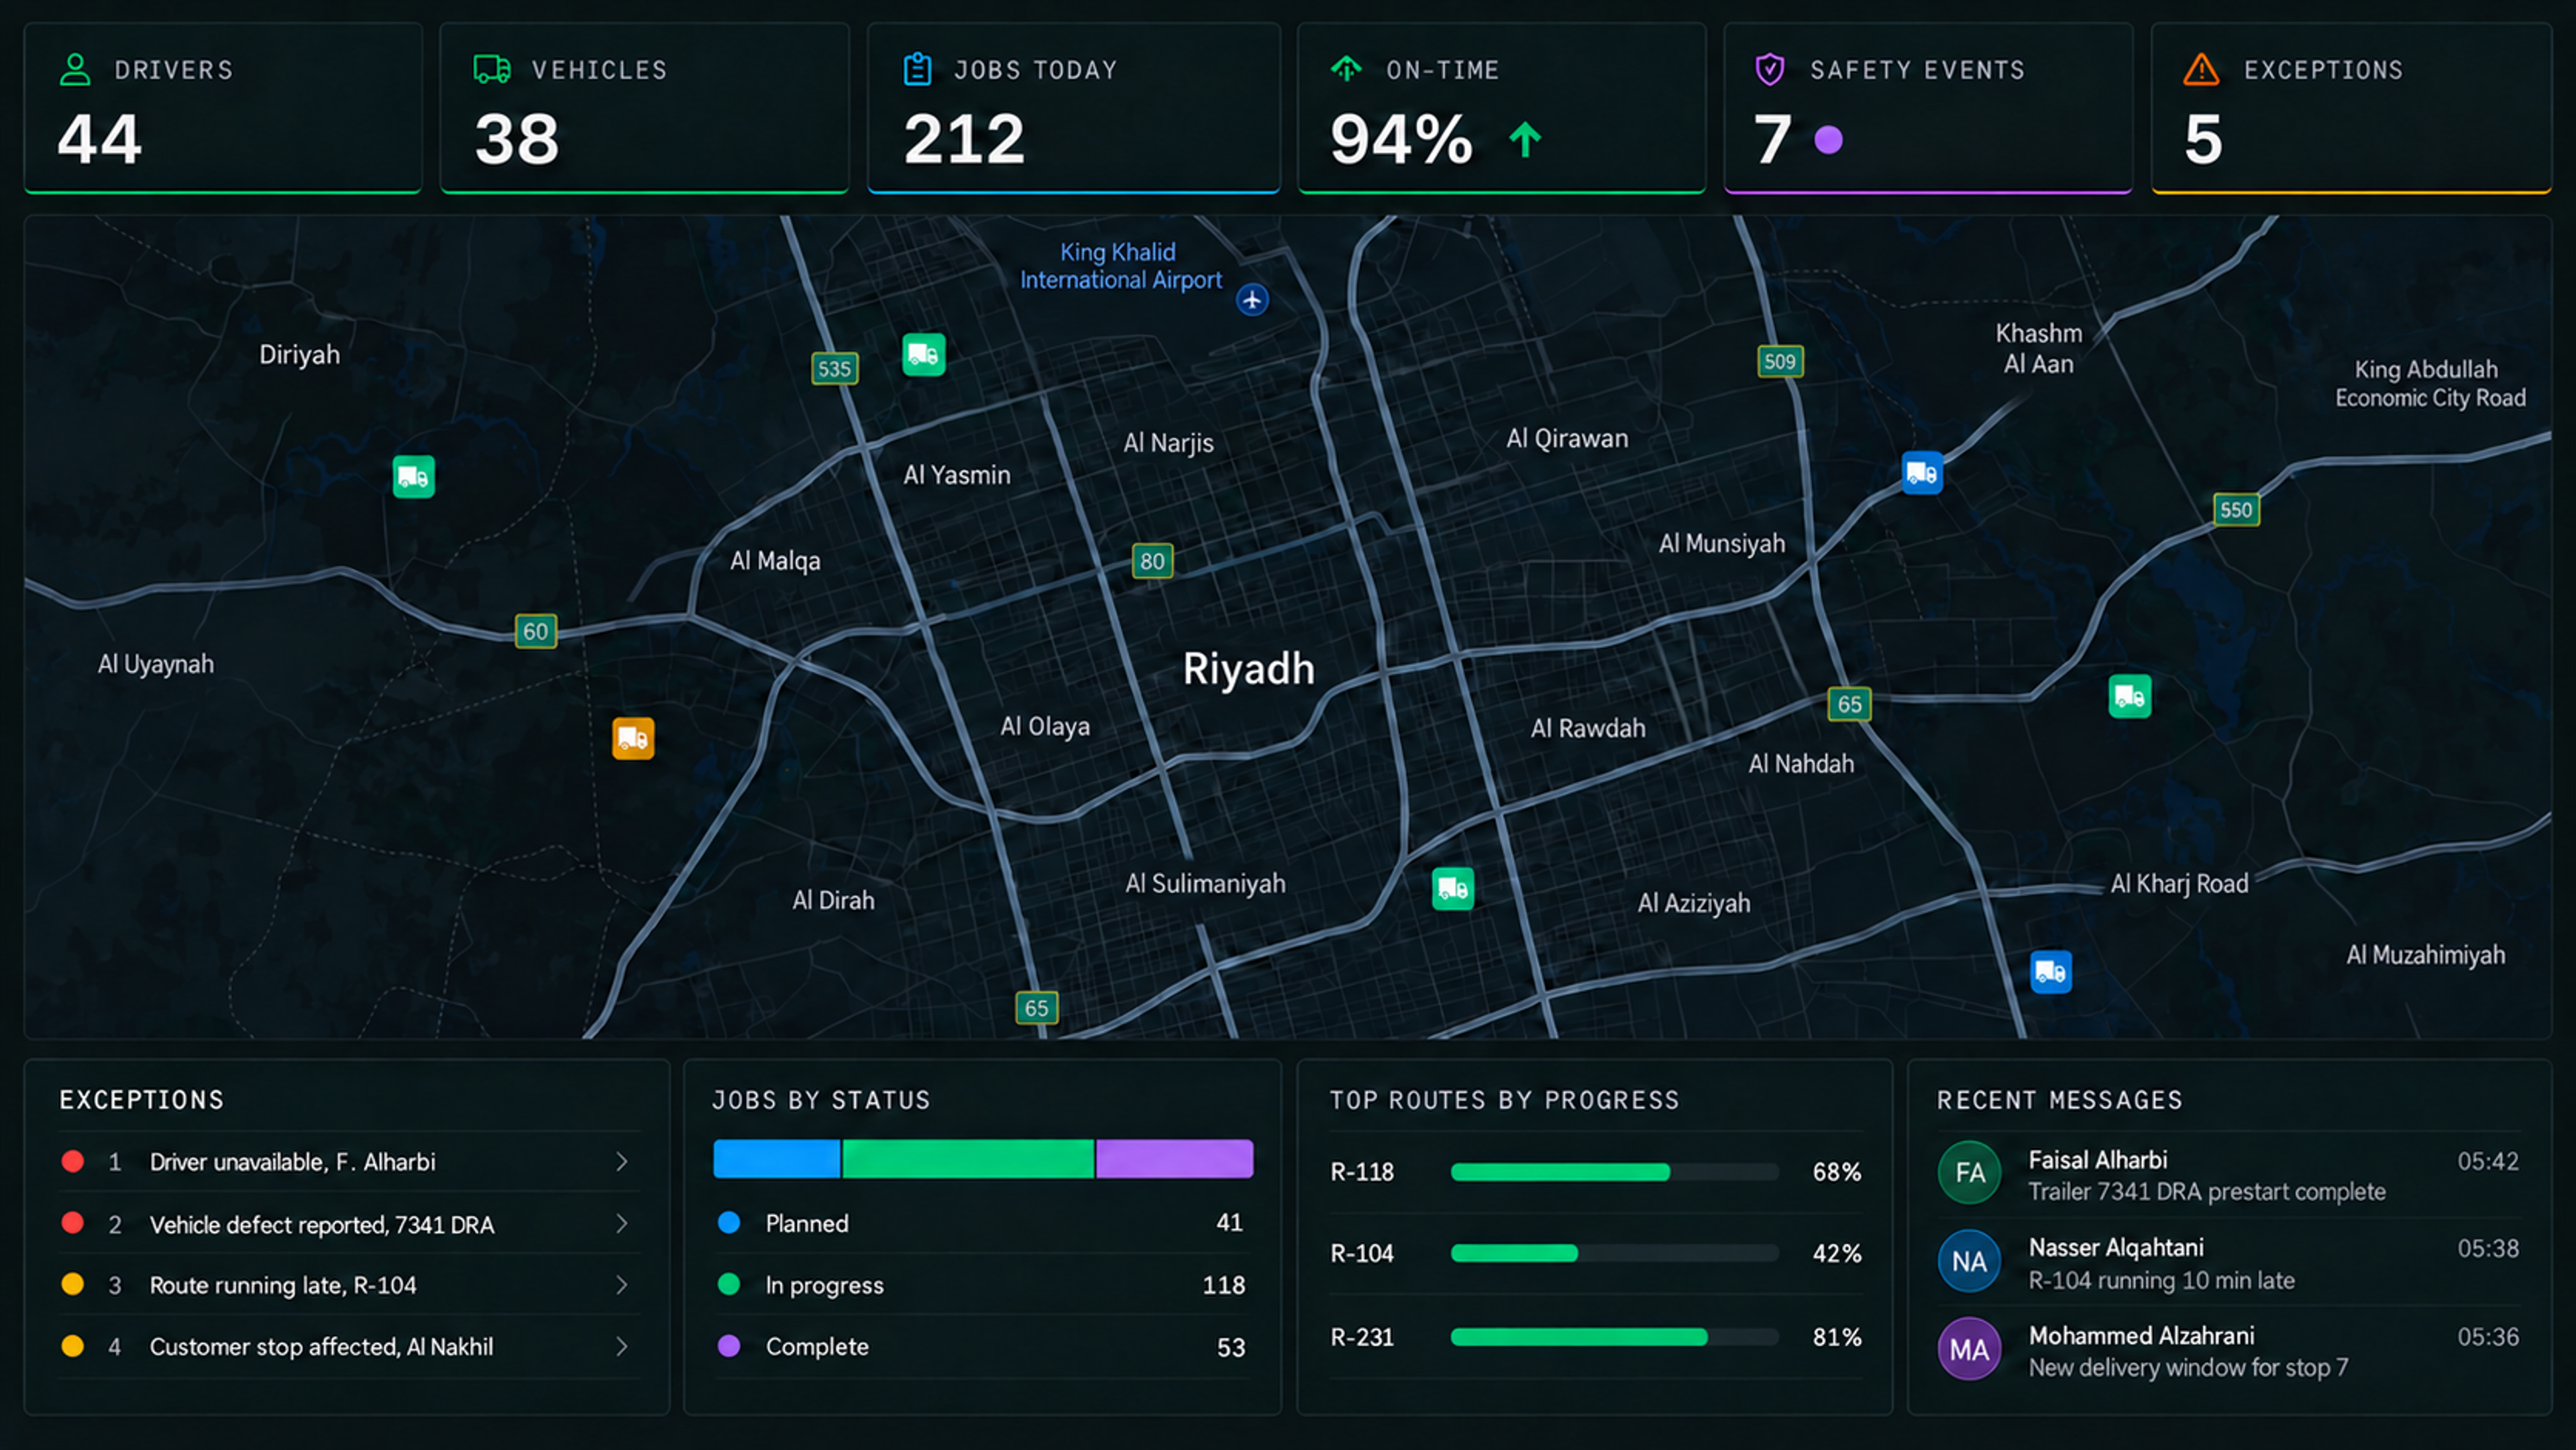The width and height of the screenshot is (2576, 1450).
Task: Click the R-118 route progress bar
Action: click(x=1615, y=1172)
